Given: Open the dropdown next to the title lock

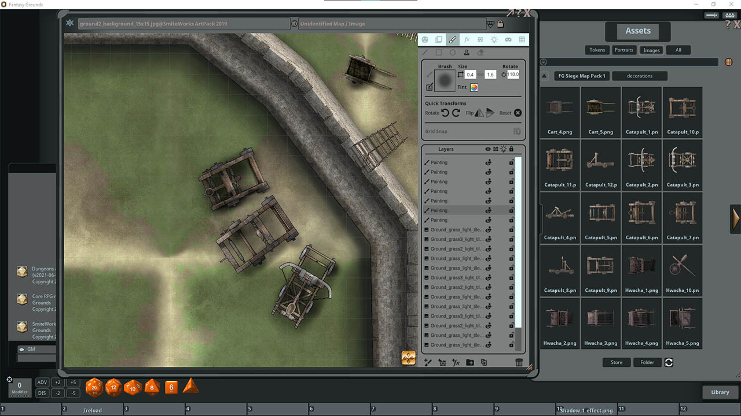Looking at the screenshot, I should pos(491,24).
